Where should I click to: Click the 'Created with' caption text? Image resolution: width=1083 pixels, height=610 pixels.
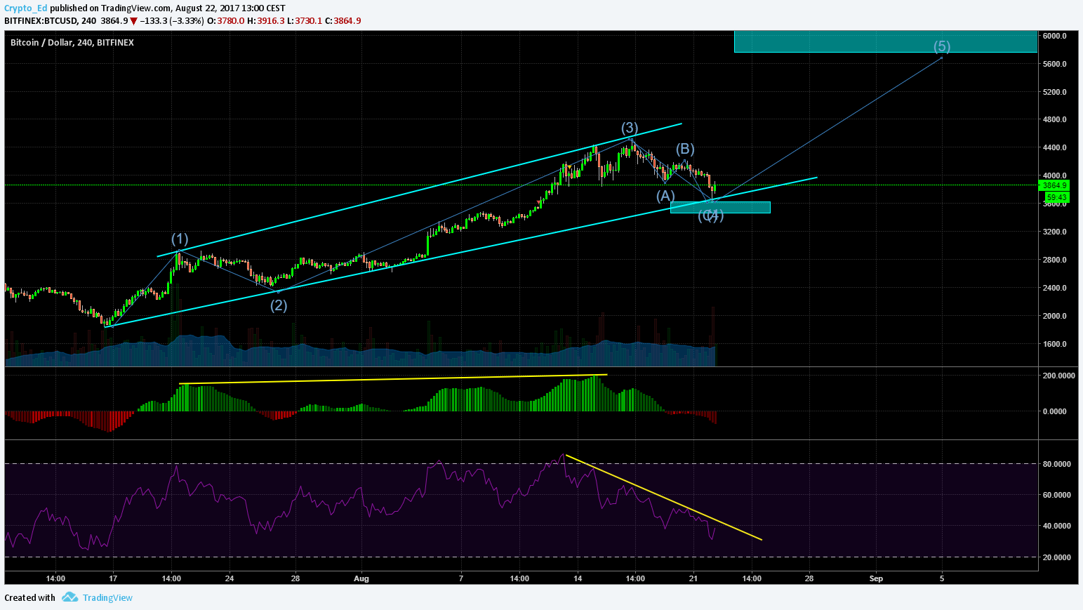(29, 598)
